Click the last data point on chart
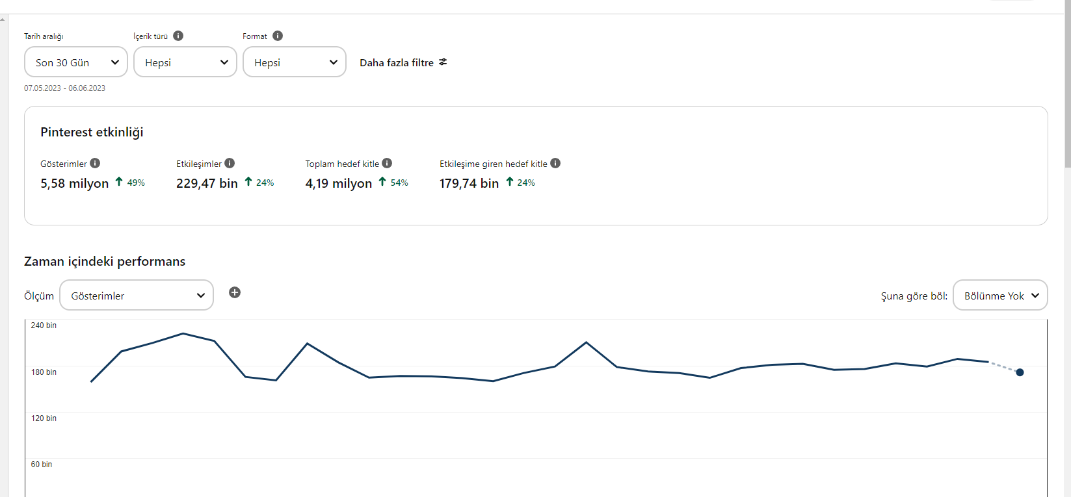Screen dimensions: 1071x497 [x=1020, y=372]
